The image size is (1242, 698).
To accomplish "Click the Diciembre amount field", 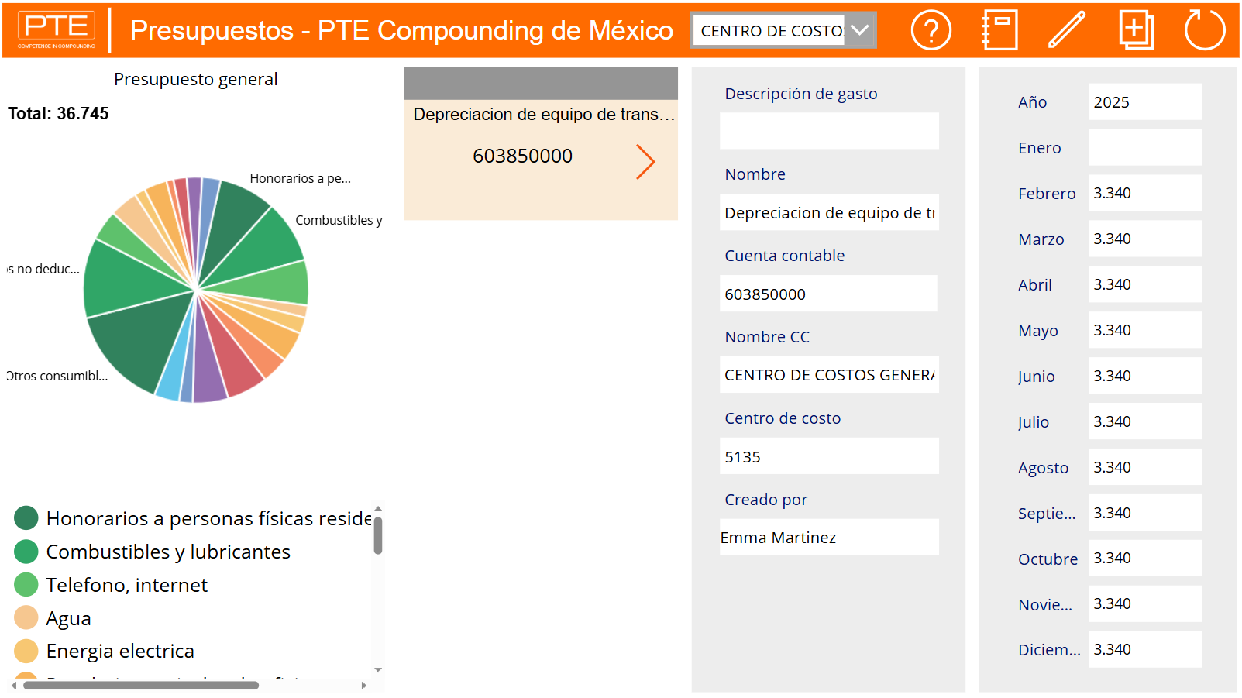I will coord(1144,649).
